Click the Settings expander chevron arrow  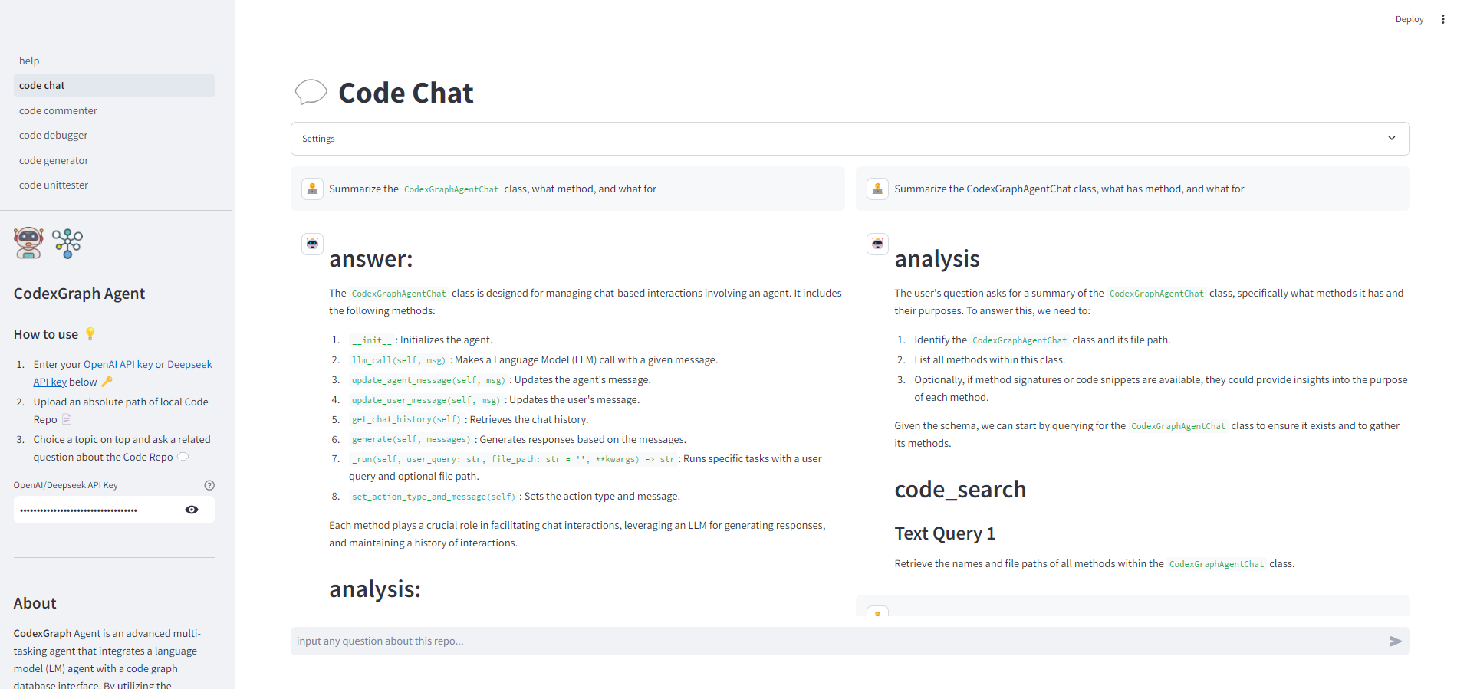click(x=1391, y=139)
